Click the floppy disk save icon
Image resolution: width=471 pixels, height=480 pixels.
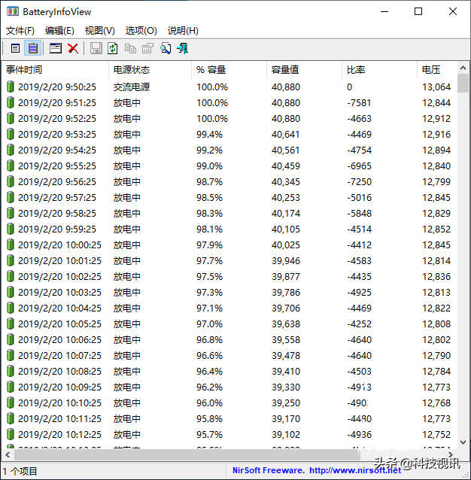point(96,48)
